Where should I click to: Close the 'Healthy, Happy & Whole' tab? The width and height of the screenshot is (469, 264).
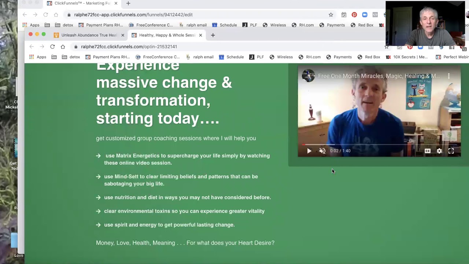(200, 35)
